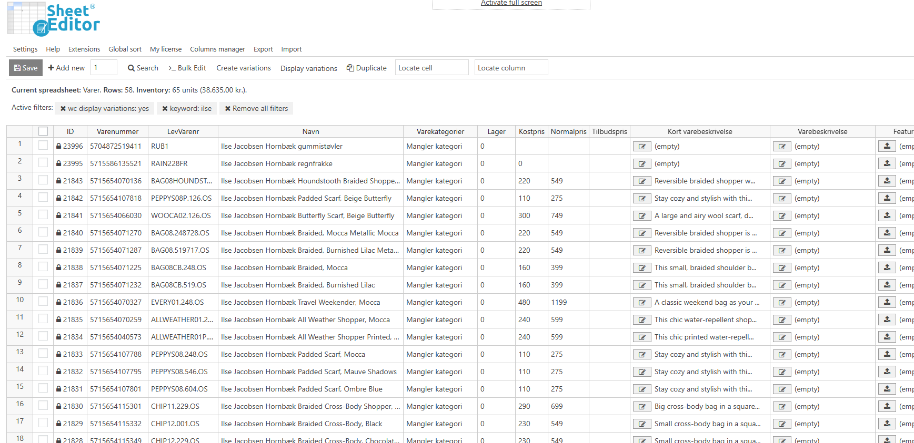The width and height of the screenshot is (914, 443).
Task: Open the Help menu
Action: pos(53,49)
